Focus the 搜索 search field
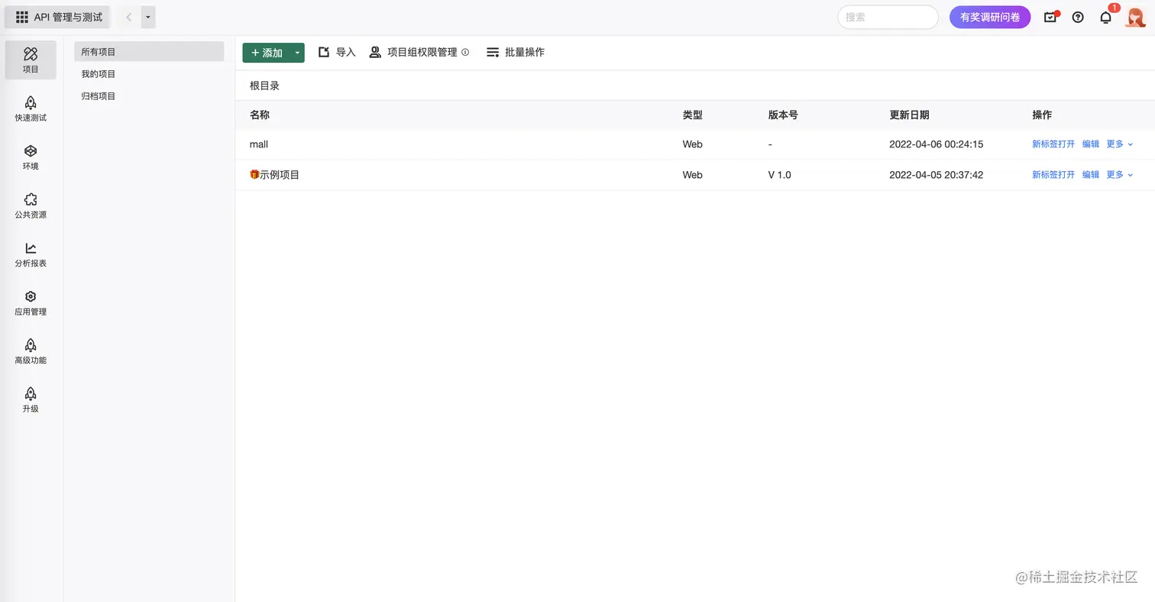 [x=888, y=17]
